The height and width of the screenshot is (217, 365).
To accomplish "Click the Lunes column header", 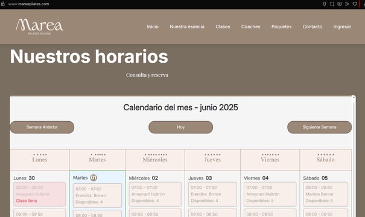I will tap(40, 160).
